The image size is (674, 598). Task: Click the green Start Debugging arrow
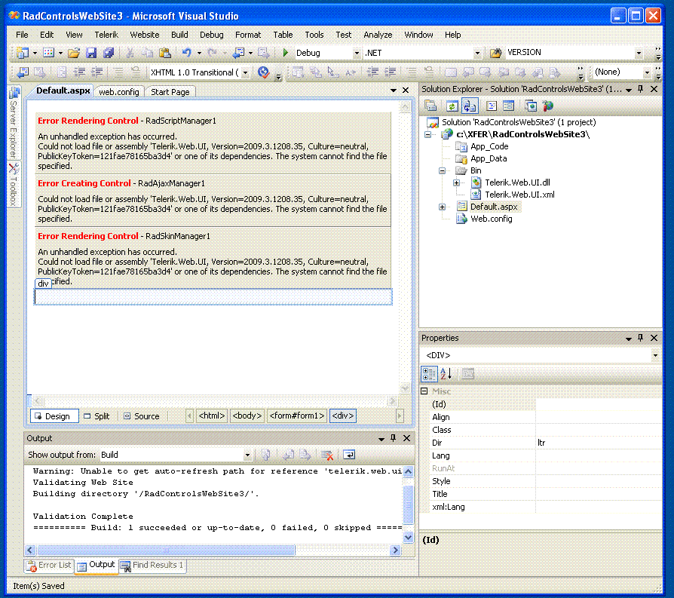(286, 53)
